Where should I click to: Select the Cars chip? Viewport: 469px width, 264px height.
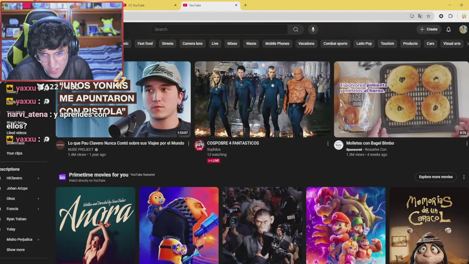click(x=431, y=44)
